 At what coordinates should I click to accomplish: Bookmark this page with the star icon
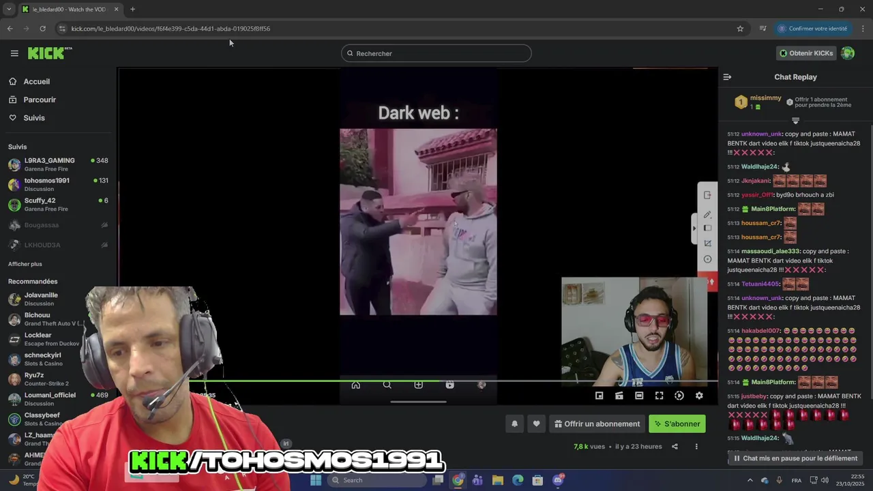click(x=740, y=29)
